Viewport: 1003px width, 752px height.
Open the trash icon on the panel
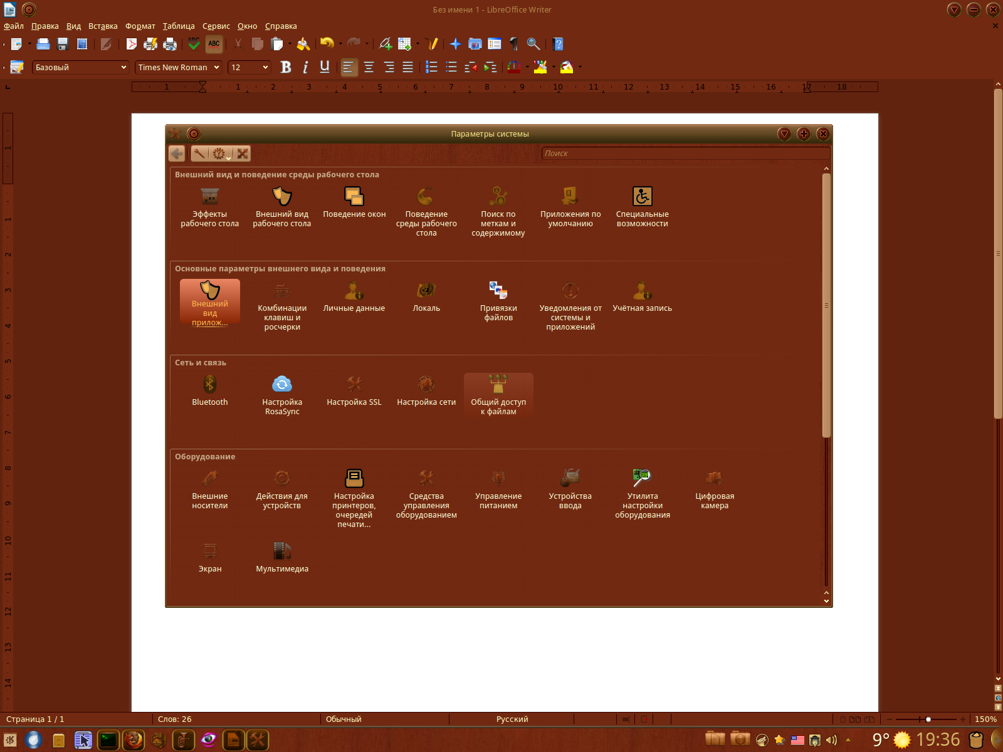pyautogui.click(x=975, y=740)
